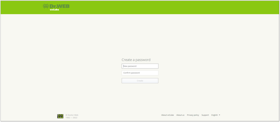Click the Doctor Web spider footer icon
The image size is (280, 122).
60,116
